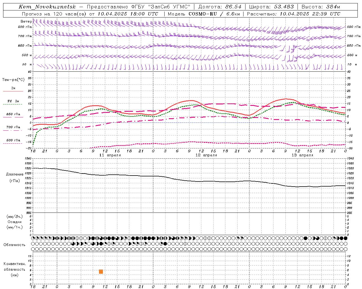Click the 'Модель COSMO-RU / 6.6км' model label
This screenshot has width=362, height=289.
pyautogui.click(x=204, y=14)
